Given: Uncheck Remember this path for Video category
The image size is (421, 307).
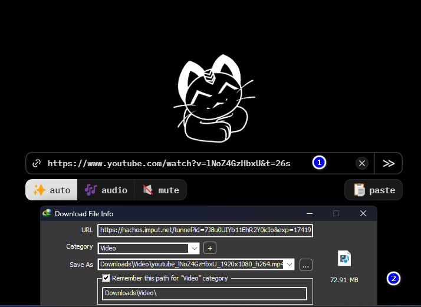Looking at the screenshot, I should point(106,278).
